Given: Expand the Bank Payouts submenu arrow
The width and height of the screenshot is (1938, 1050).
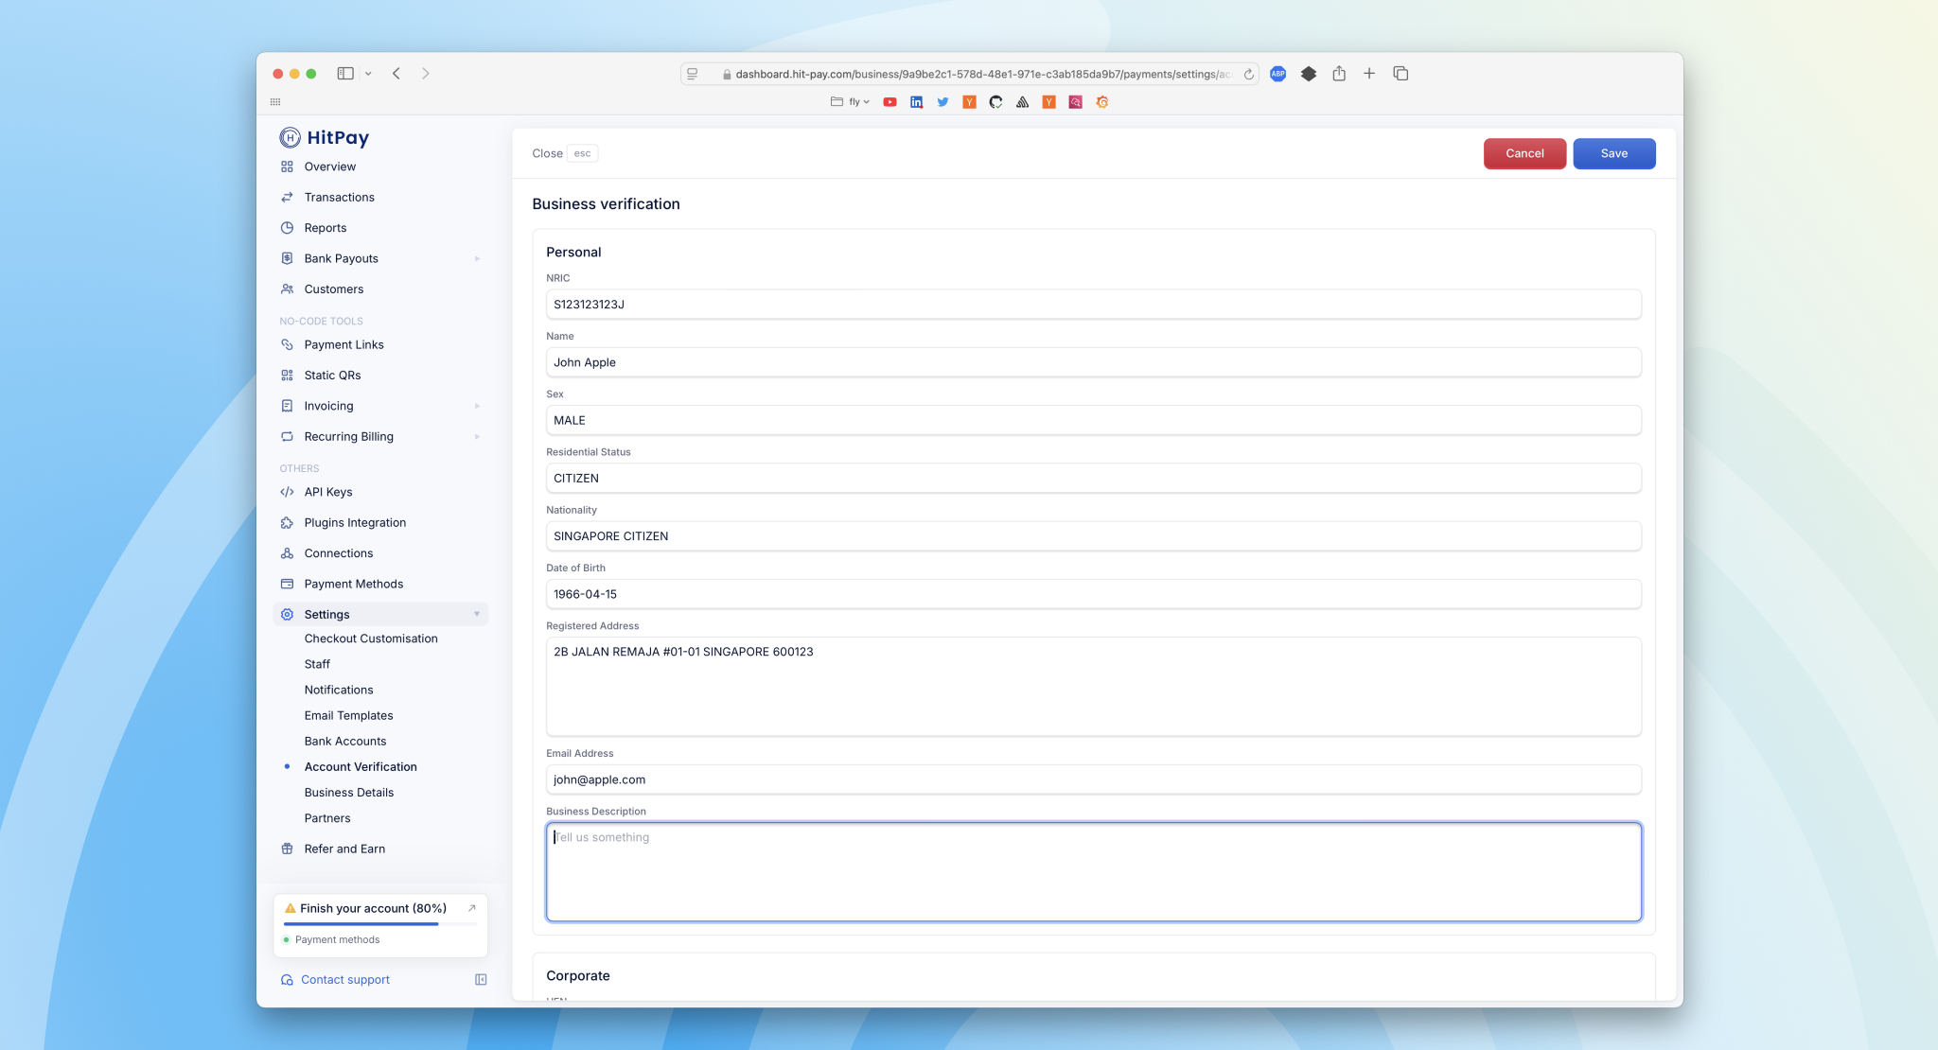Looking at the screenshot, I should point(477,258).
